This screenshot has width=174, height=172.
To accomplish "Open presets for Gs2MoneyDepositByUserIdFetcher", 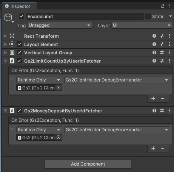I will tap(162, 111).
